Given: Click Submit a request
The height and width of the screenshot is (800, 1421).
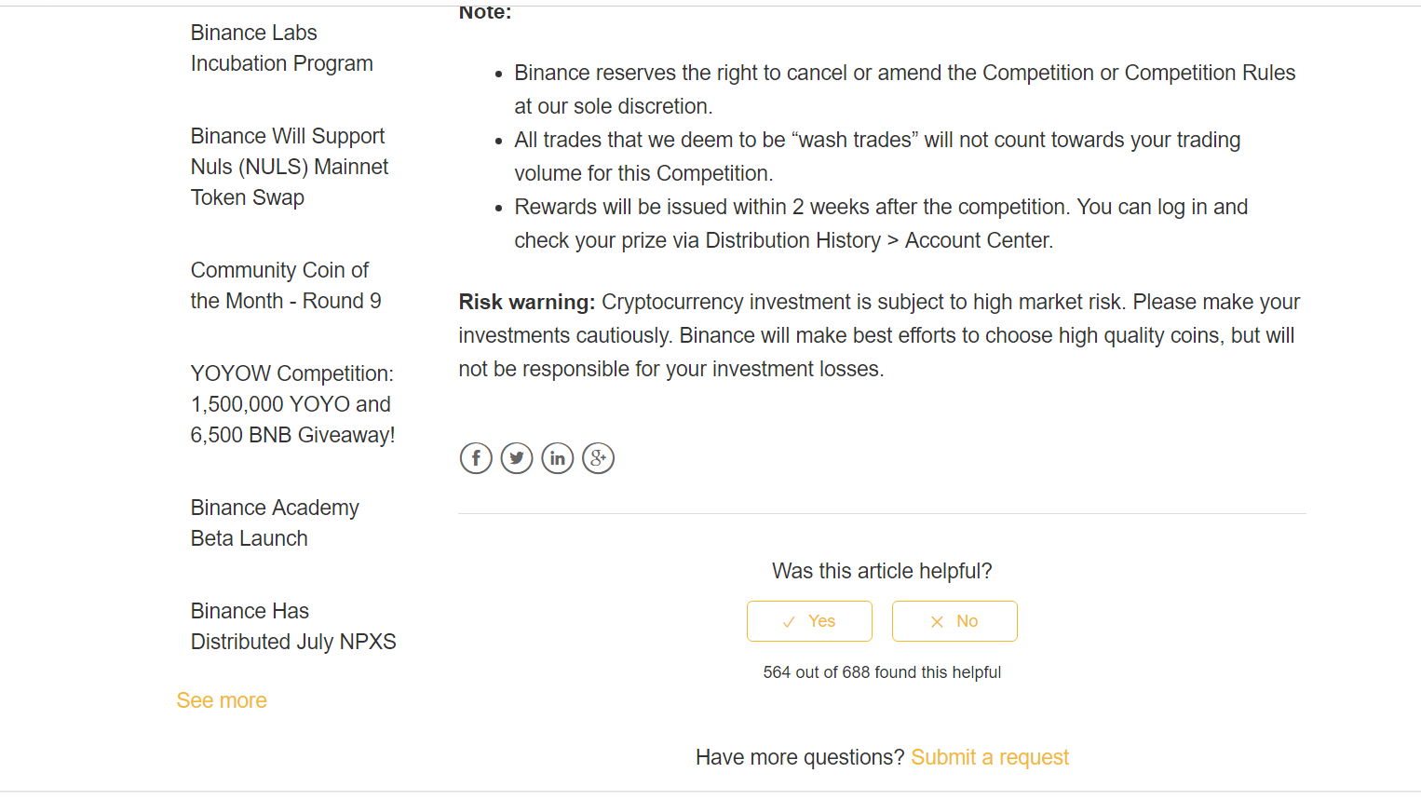Looking at the screenshot, I should 990,757.
